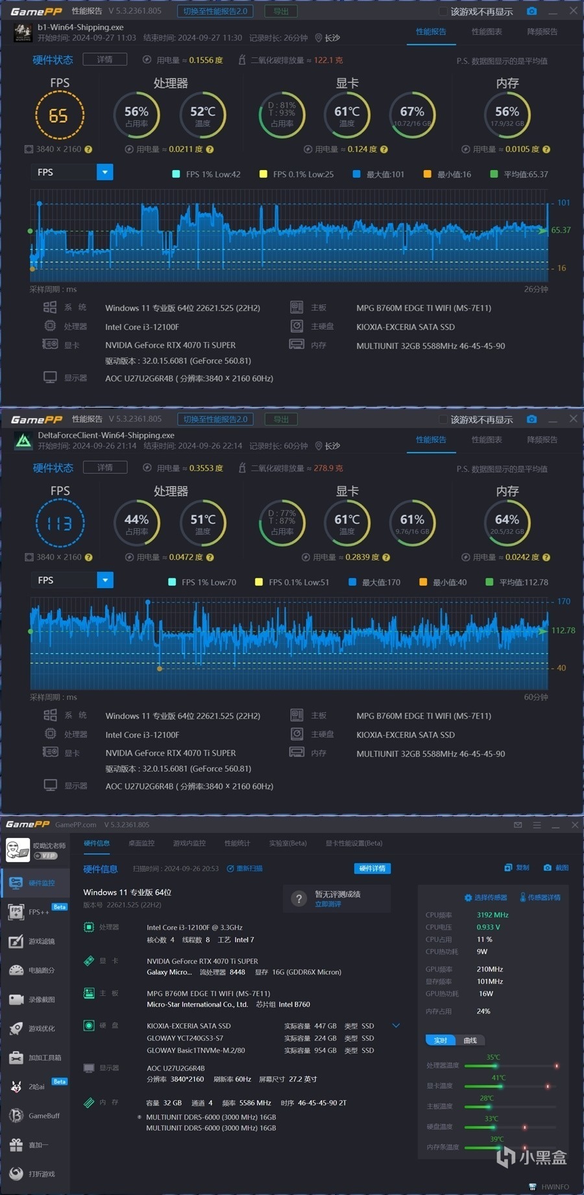Click 详情 button in b1-Win64 report

pyautogui.click(x=104, y=59)
